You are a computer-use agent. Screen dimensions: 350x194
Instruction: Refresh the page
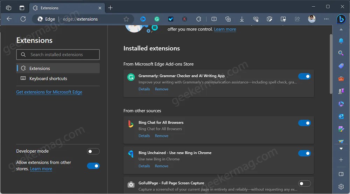click(23, 19)
